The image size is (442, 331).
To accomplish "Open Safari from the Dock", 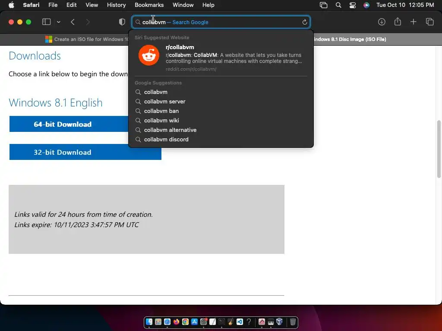I will click(167, 322).
